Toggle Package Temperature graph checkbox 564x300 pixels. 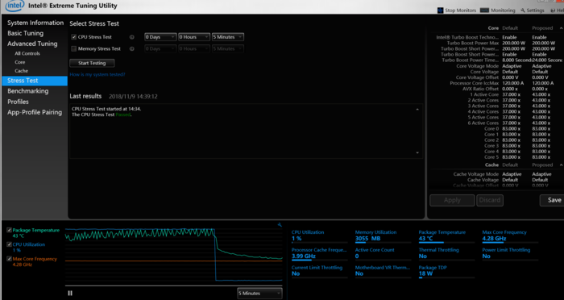(x=9, y=230)
